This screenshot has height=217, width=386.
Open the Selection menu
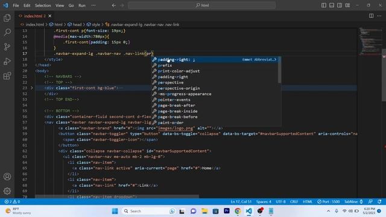[x=43, y=5]
